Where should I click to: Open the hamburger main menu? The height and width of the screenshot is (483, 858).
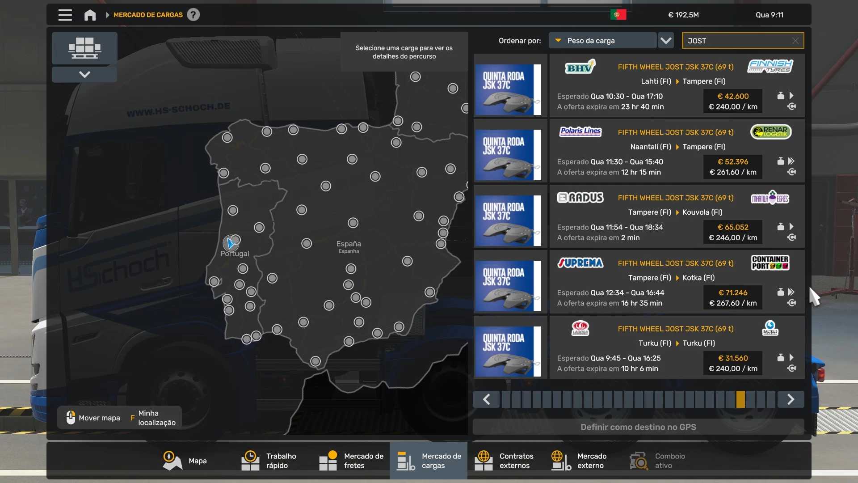65,15
